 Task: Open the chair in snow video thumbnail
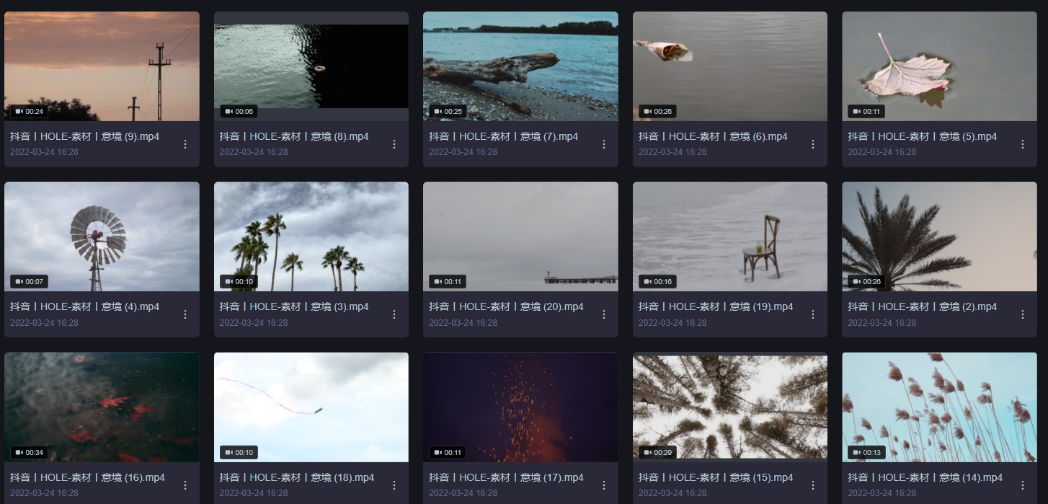tap(730, 236)
